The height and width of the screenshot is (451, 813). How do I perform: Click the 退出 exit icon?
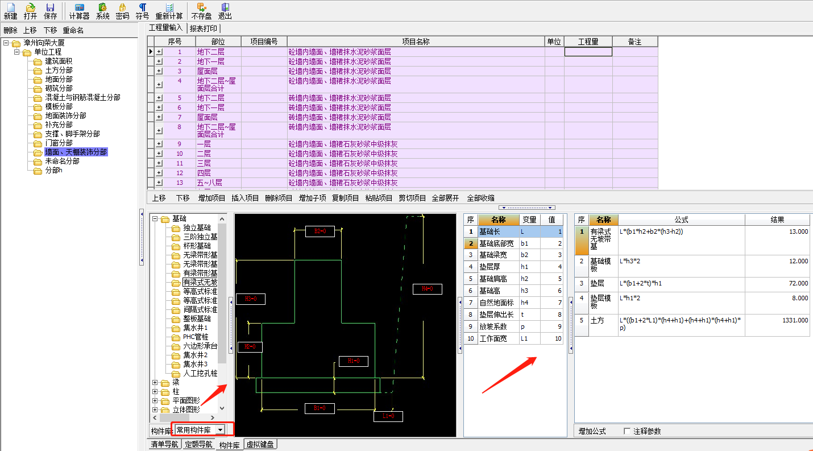coord(225,7)
